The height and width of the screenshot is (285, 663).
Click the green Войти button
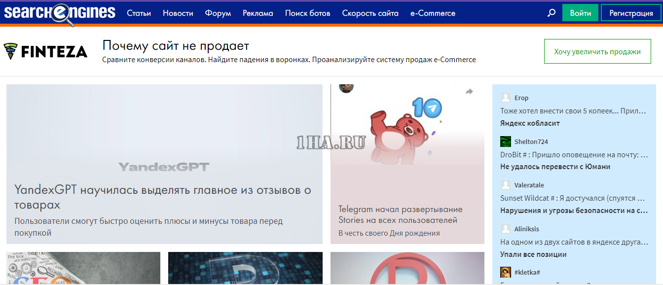(x=581, y=13)
